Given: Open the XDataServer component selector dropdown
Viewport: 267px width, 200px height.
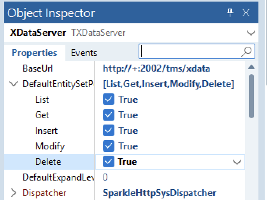Looking at the screenshot, I should (x=251, y=33).
